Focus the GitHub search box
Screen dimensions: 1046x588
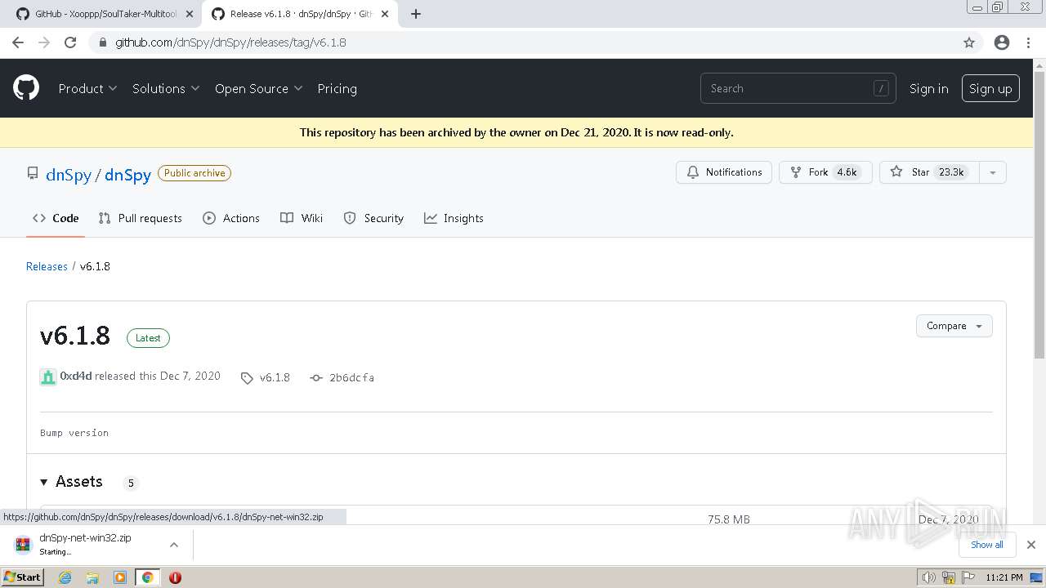798,88
